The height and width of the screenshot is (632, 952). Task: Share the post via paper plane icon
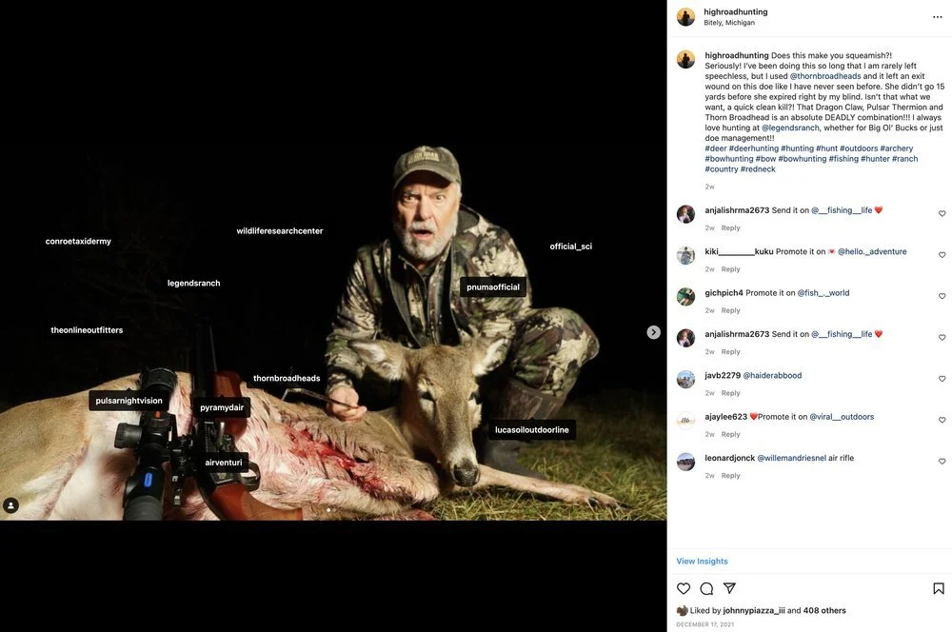pyautogui.click(x=730, y=588)
